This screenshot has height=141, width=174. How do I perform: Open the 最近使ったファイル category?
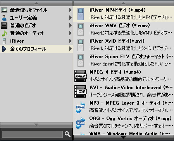point(36,10)
